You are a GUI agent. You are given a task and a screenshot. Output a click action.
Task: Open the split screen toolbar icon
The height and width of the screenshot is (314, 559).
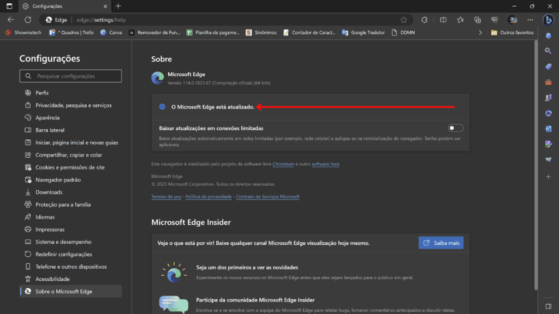443,20
